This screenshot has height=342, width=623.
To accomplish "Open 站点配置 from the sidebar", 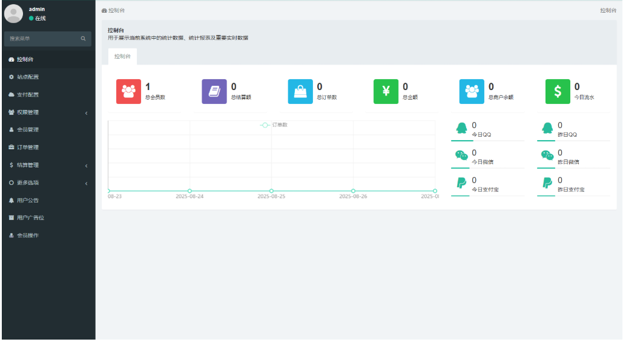I will click(28, 77).
